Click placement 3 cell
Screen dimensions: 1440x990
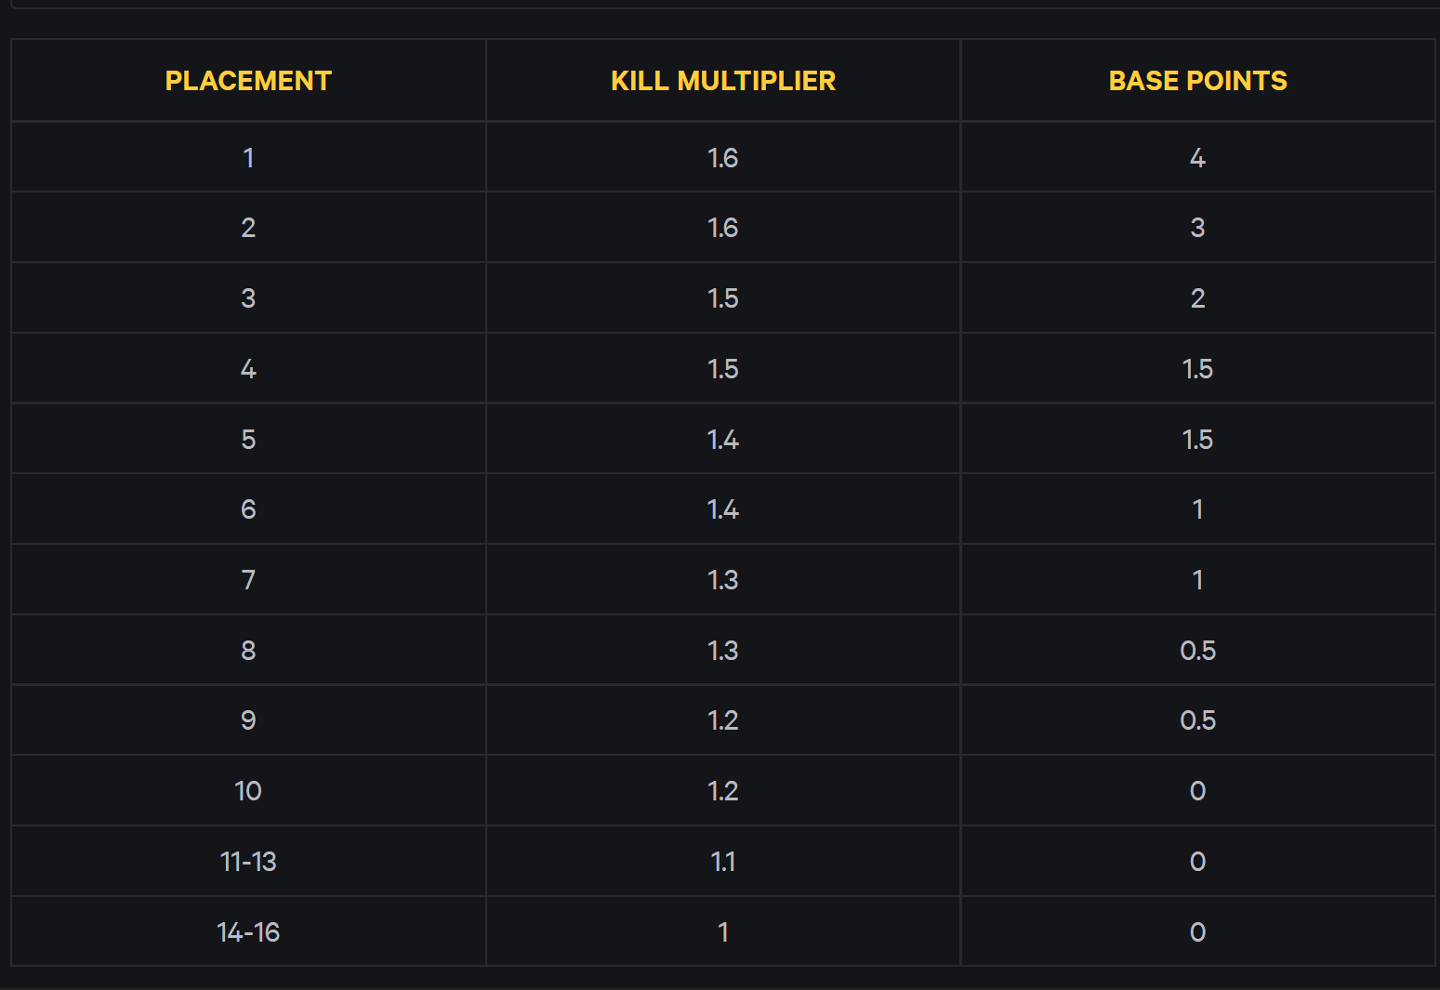coord(248,298)
